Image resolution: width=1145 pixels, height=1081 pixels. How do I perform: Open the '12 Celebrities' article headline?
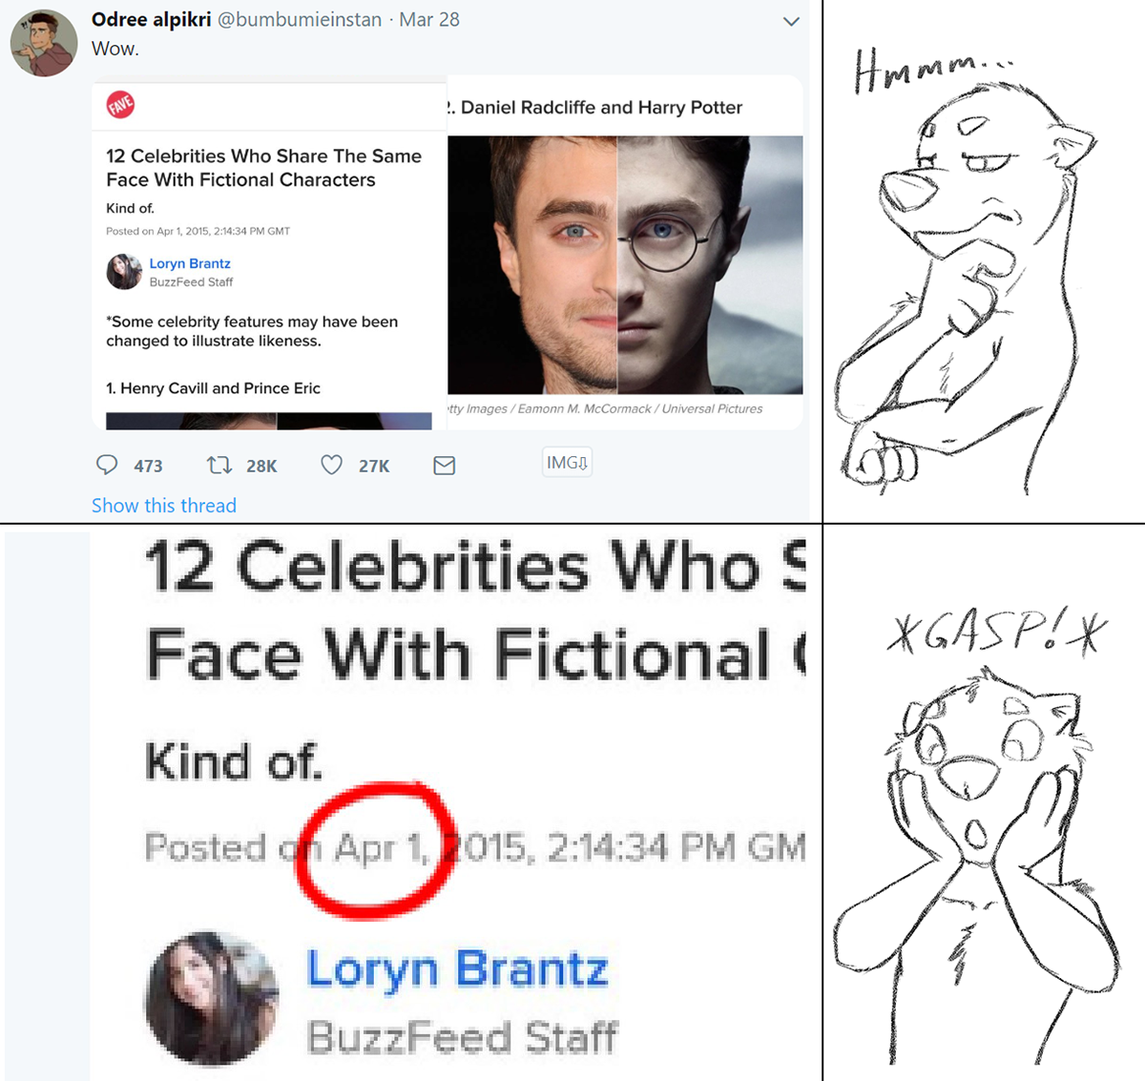point(263,168)
